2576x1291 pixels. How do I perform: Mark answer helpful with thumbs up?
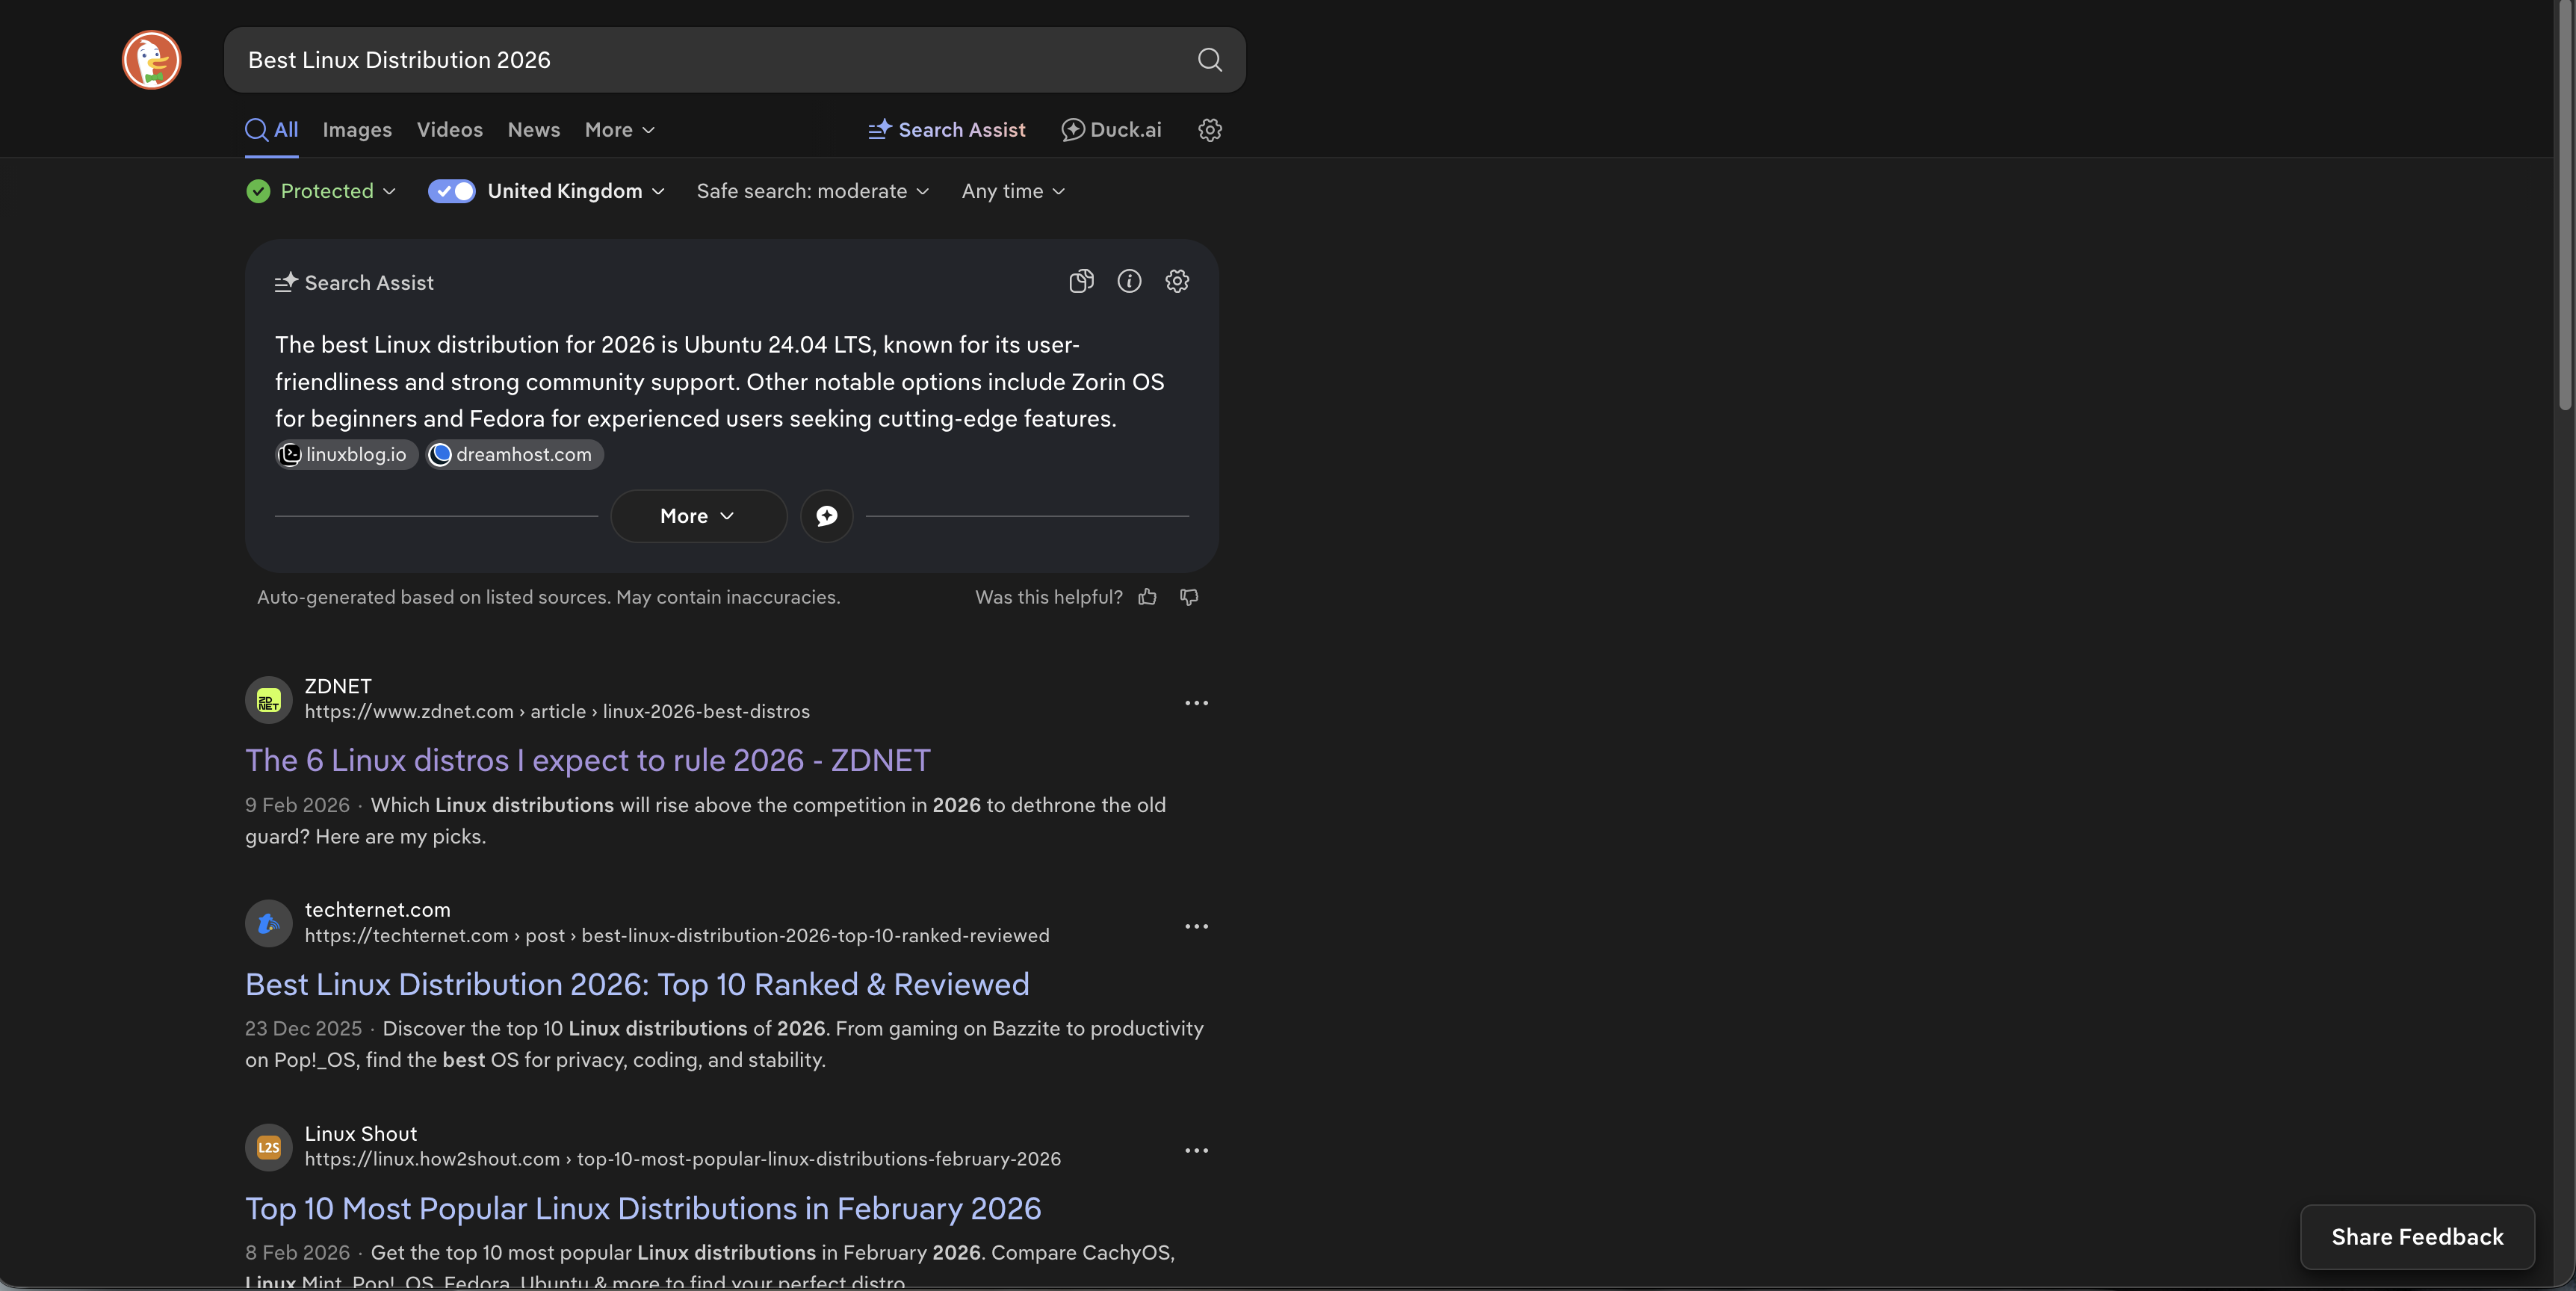pyautogui.click(x=1147, y=597)
